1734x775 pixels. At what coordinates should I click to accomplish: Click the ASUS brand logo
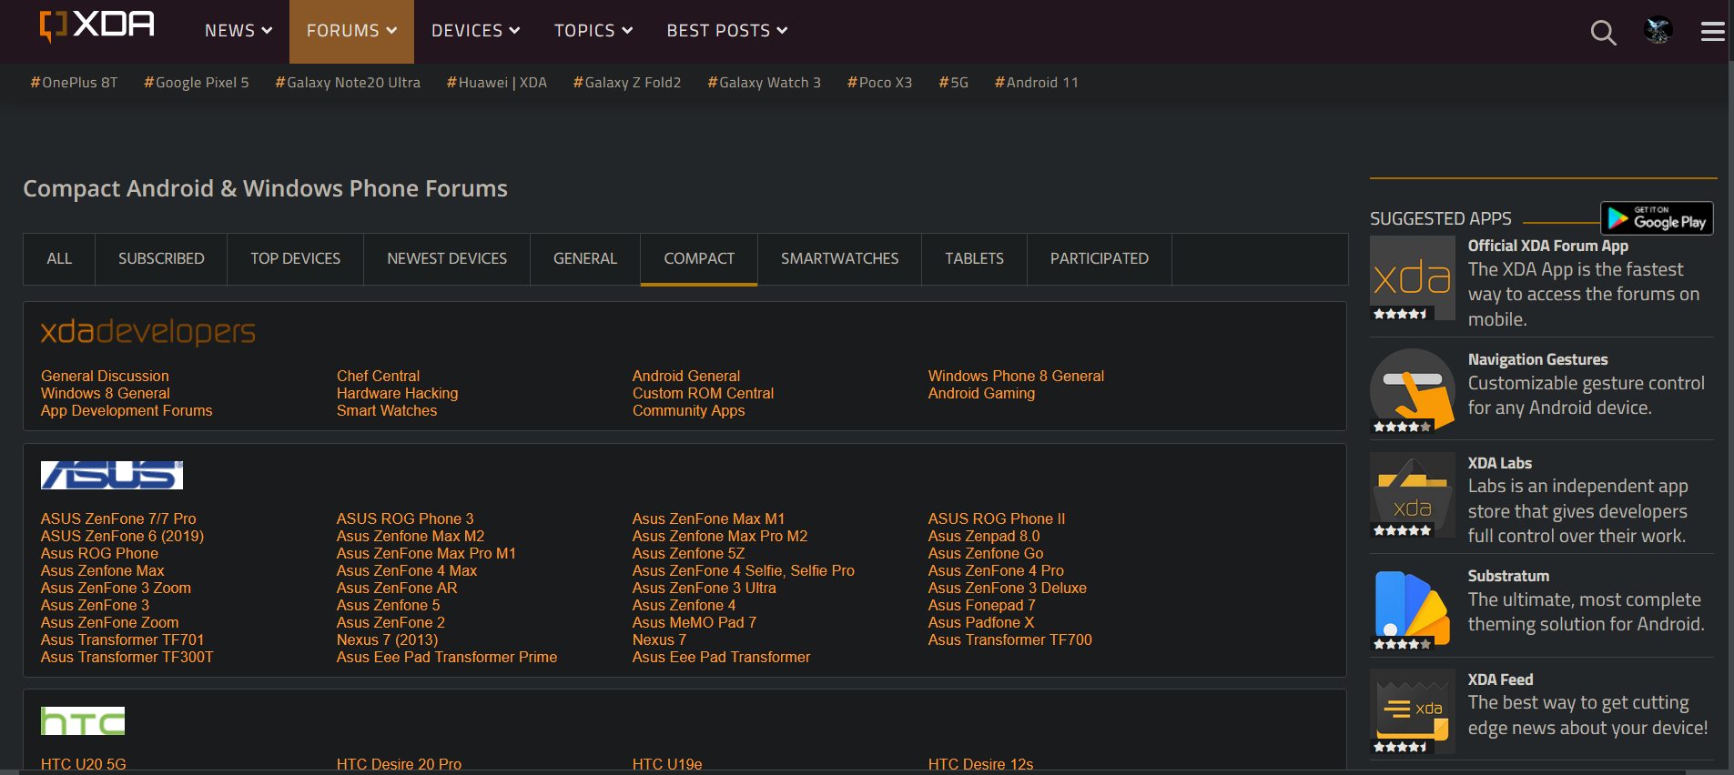coord(112,475)
